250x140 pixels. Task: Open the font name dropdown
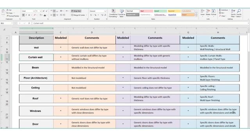coord(34,11)
